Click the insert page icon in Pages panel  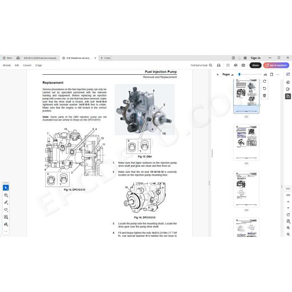point(272,75)
